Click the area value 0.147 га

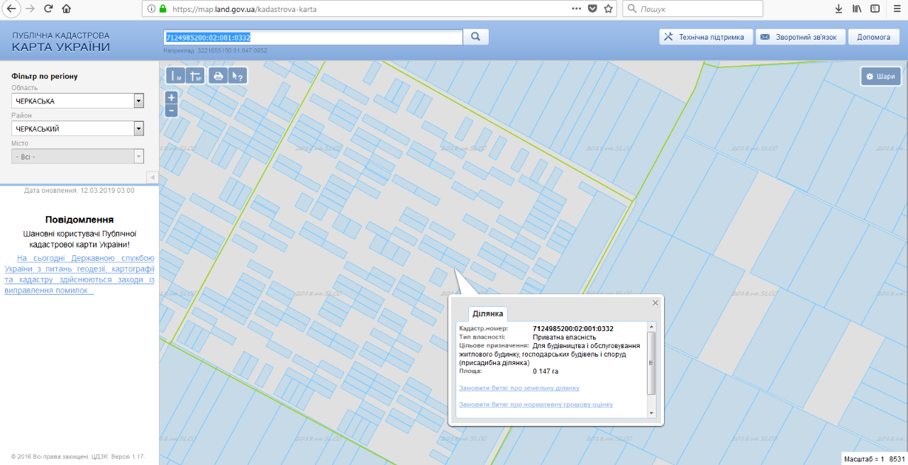546,371
